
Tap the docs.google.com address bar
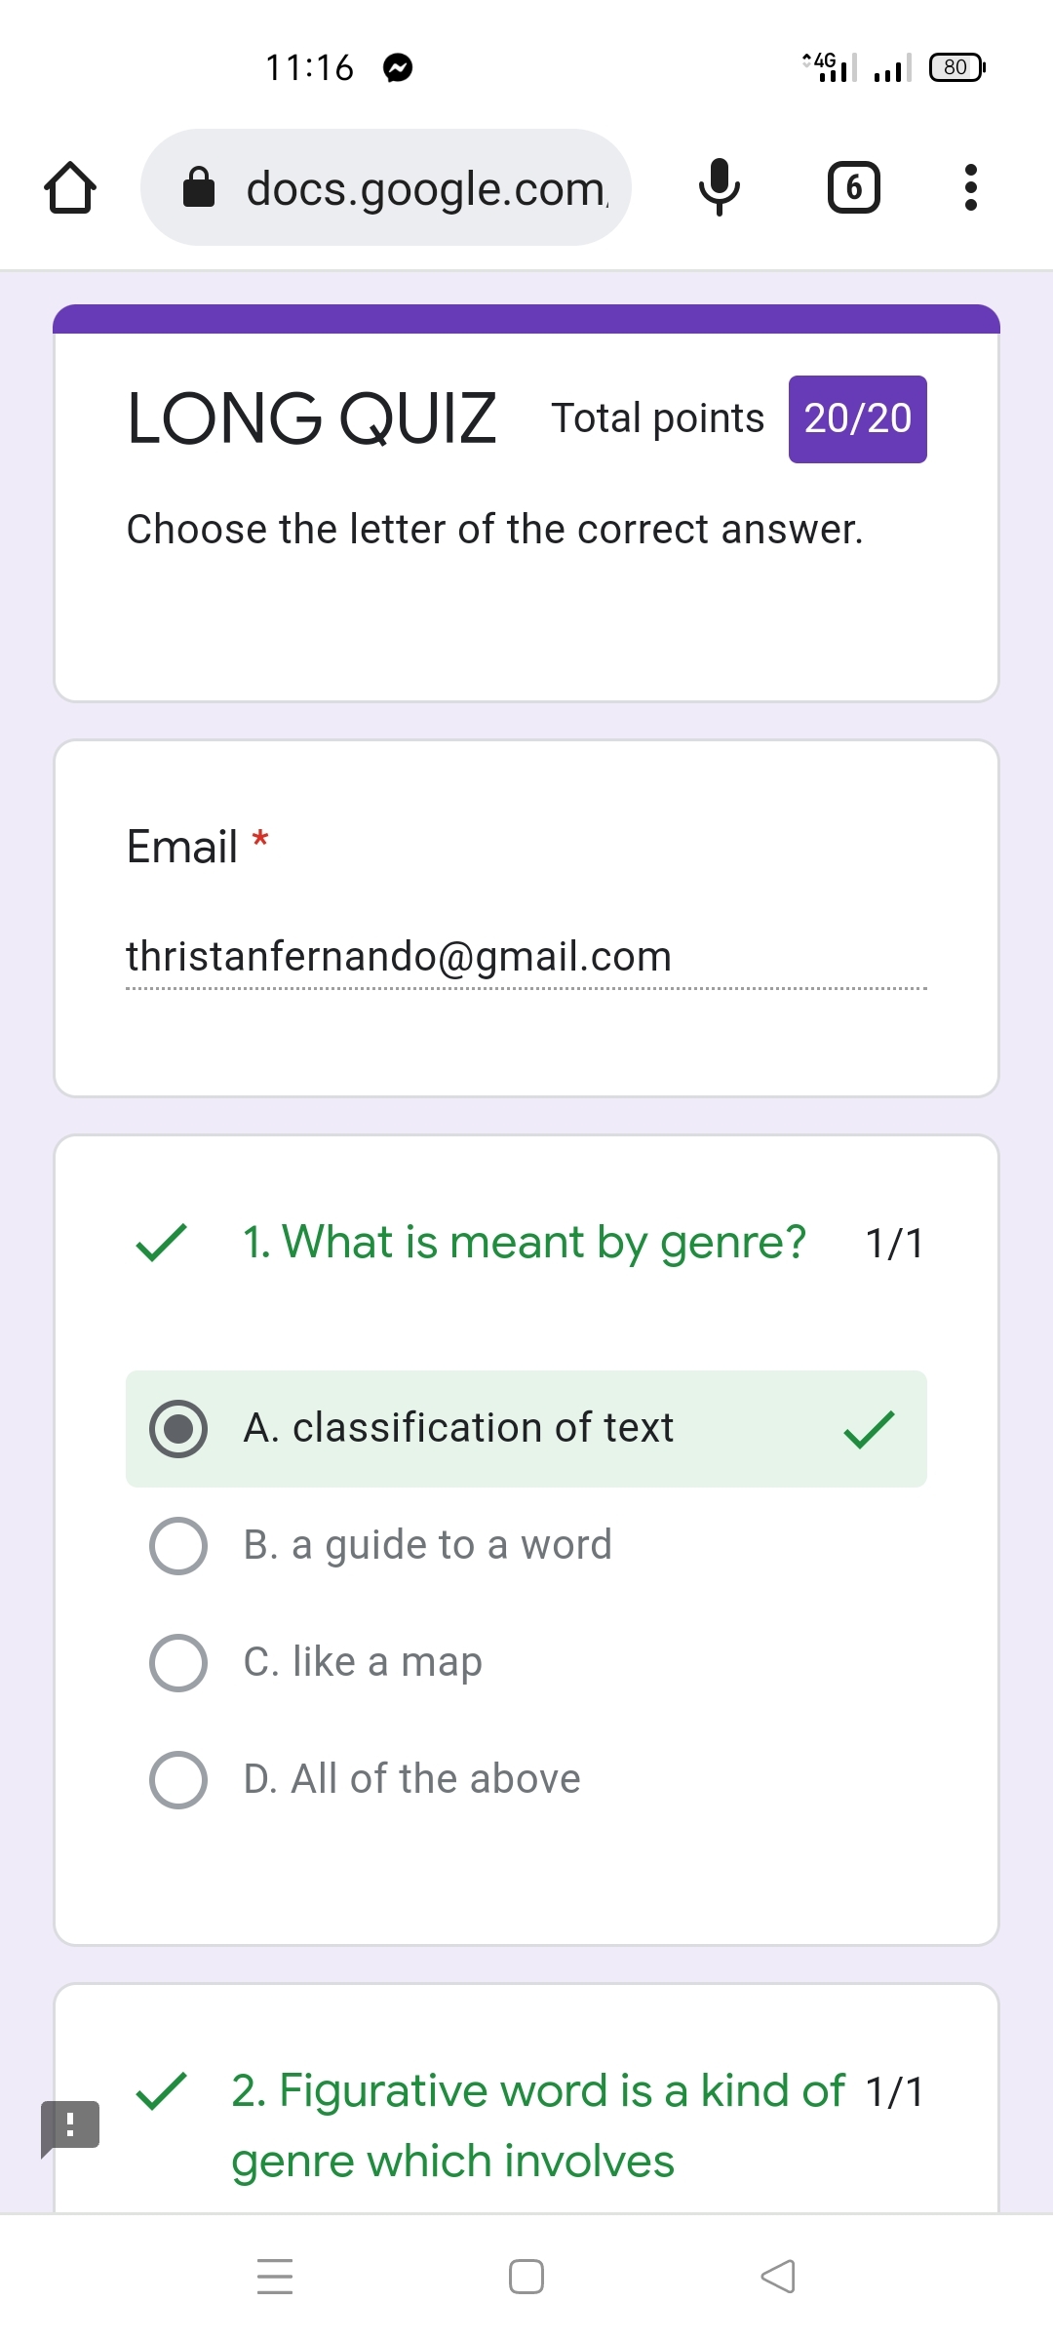(x=425, y=187)
